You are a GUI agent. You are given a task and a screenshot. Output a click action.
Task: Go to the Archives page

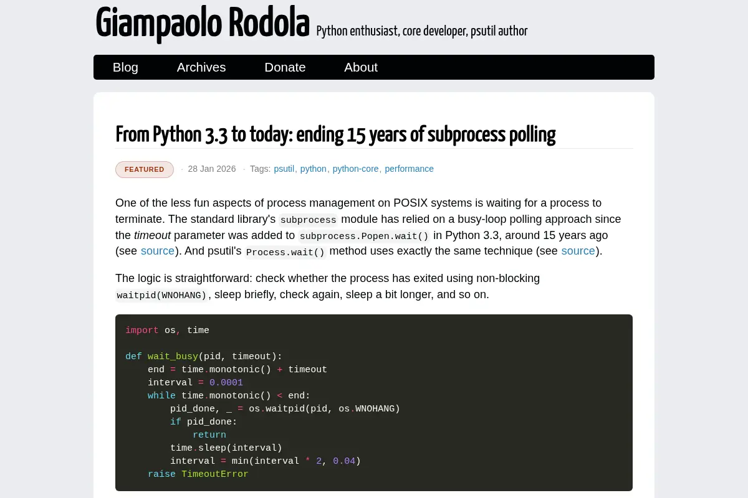(201, 67)
